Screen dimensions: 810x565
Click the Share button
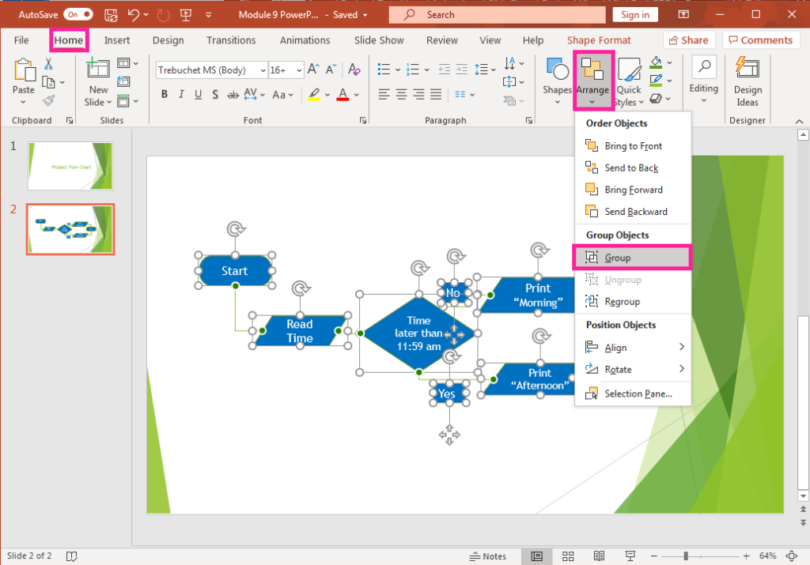click(x=688, y=40)
